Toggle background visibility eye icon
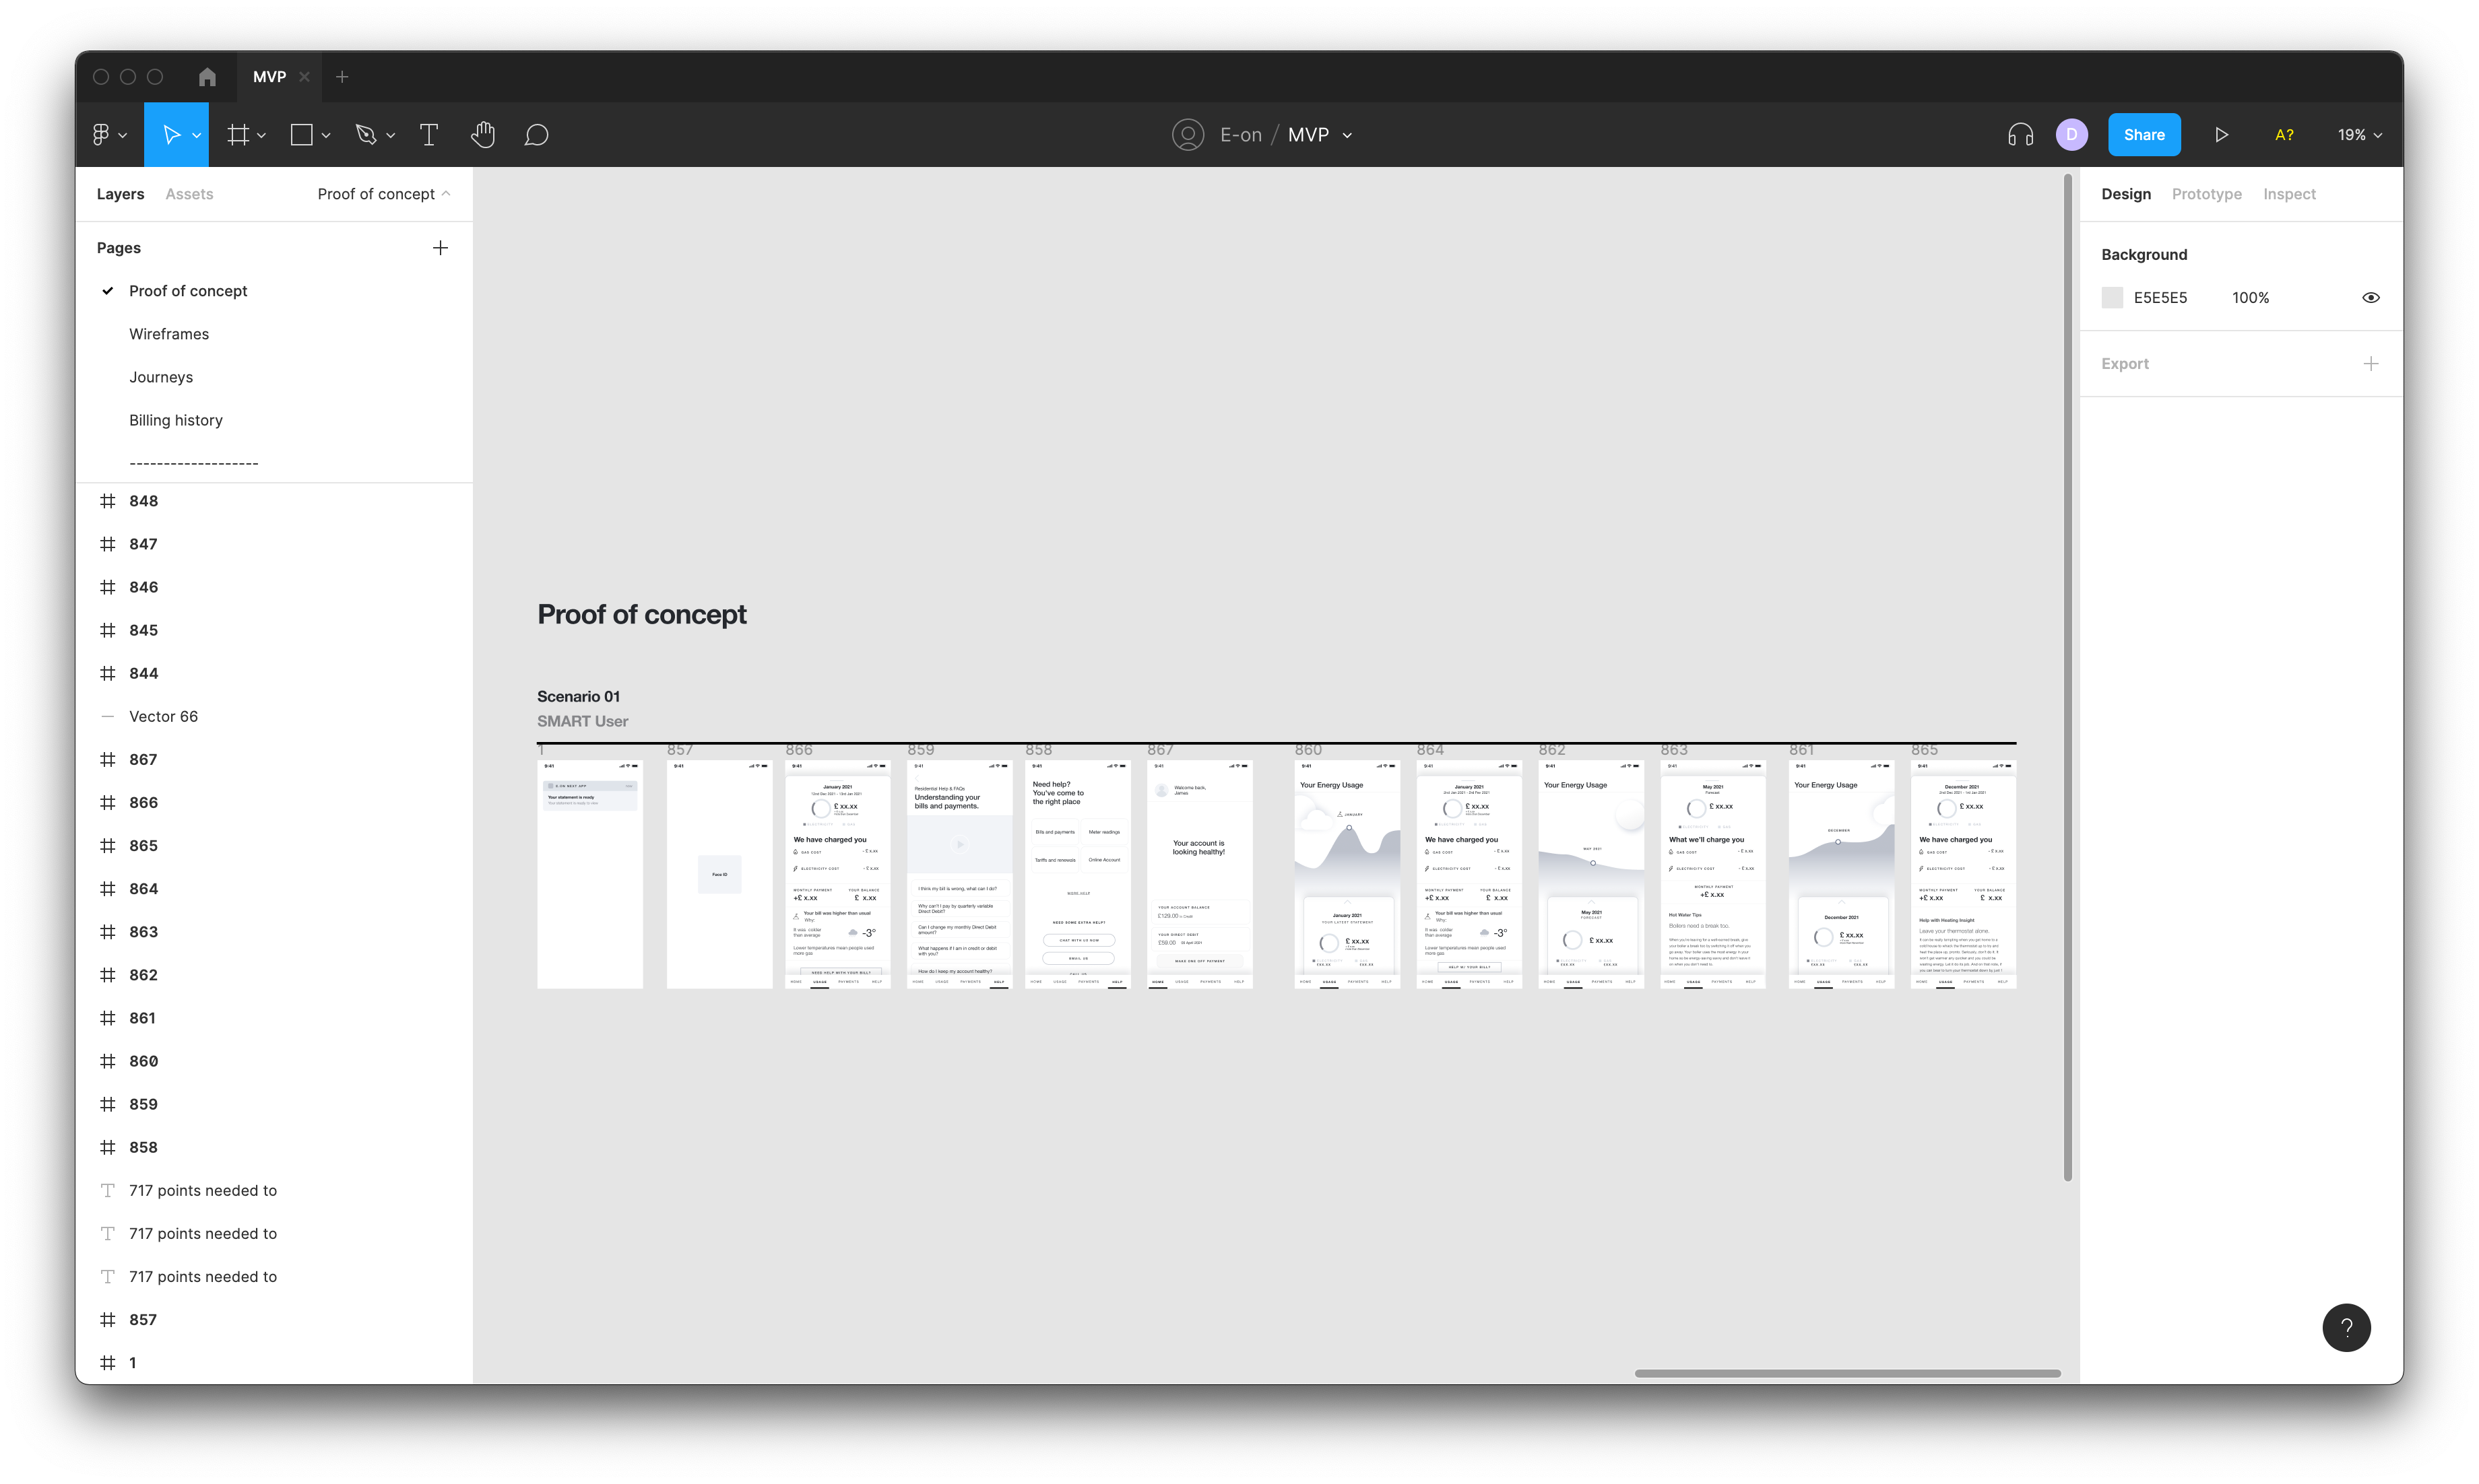Image resolution: width=2479 pixels, height=1484 pixels. pos(2370,298)
